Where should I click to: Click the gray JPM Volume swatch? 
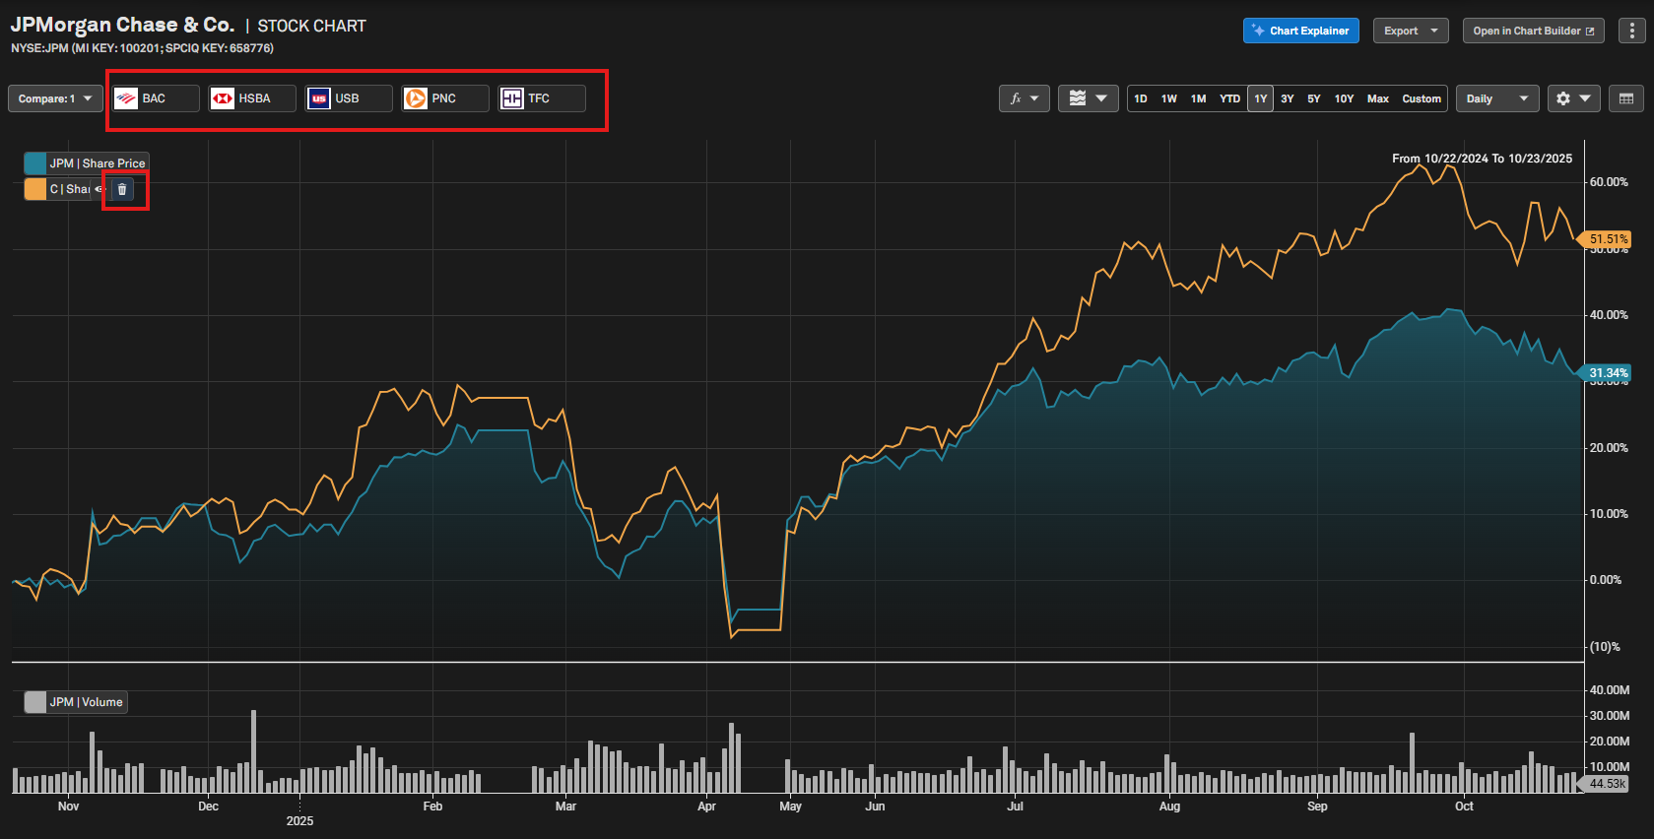[x=35, y=702]
